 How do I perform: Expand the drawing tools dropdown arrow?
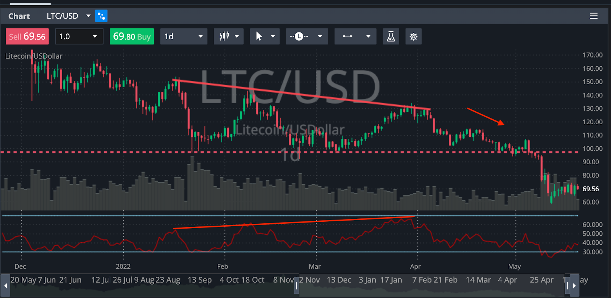(x=368, y=36)
